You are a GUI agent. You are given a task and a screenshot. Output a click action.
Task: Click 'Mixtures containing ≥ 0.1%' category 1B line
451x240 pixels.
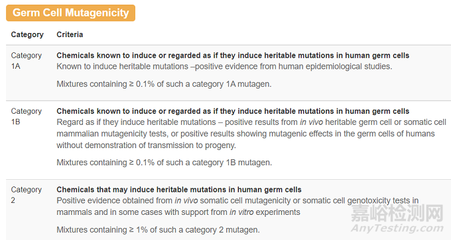(x=164, y=163)
